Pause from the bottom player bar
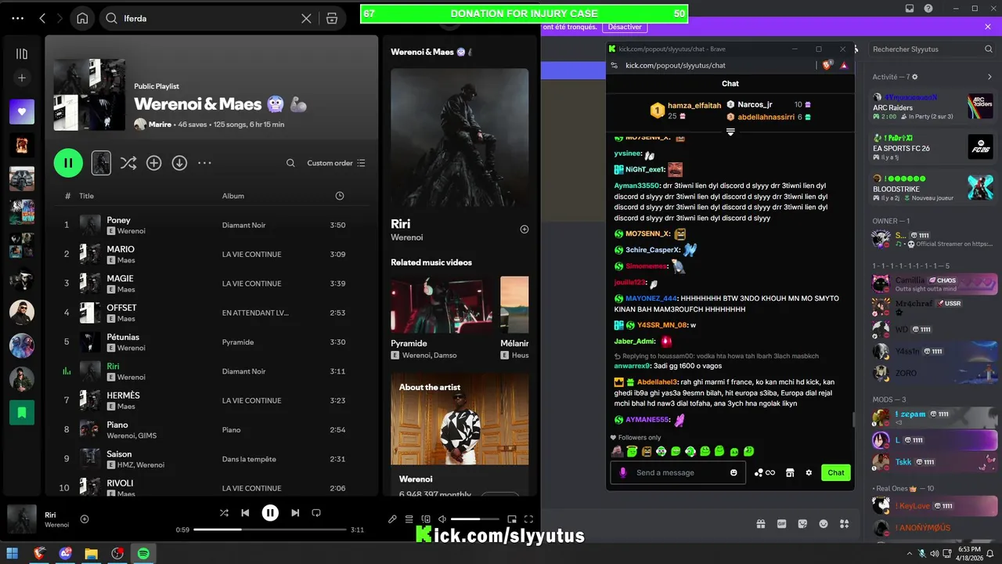1002x564 pixels. pos(270,513)
